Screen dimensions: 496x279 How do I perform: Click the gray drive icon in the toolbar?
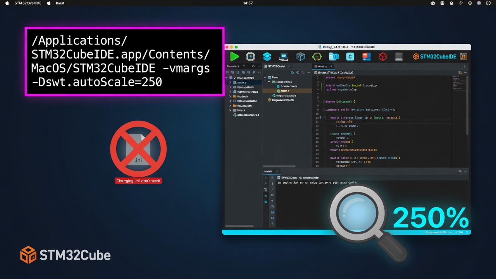(x=399, y=57)
